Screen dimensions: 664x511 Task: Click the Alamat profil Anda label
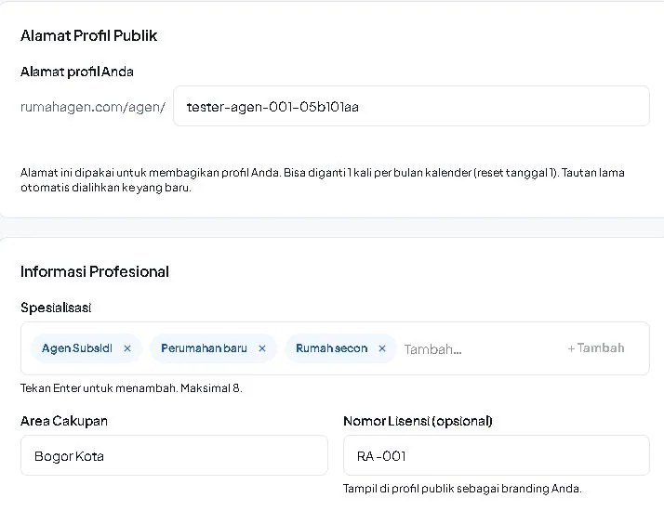[x=77, y=72]
